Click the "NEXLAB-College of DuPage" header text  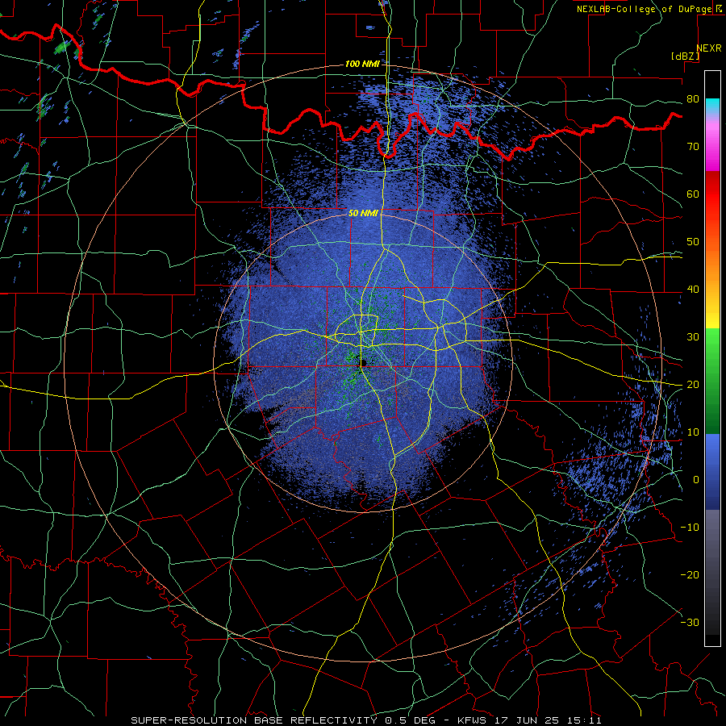point(644,9)
